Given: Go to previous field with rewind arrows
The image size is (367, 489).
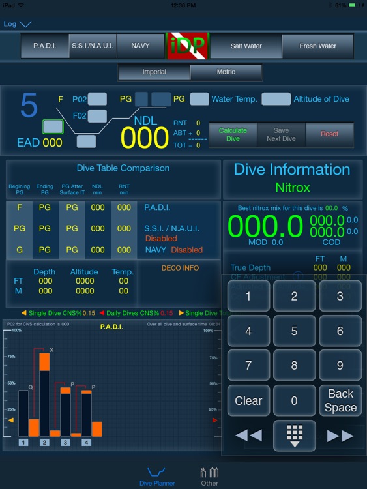Looking at the screenshot, I should click(x=248, y=436).
